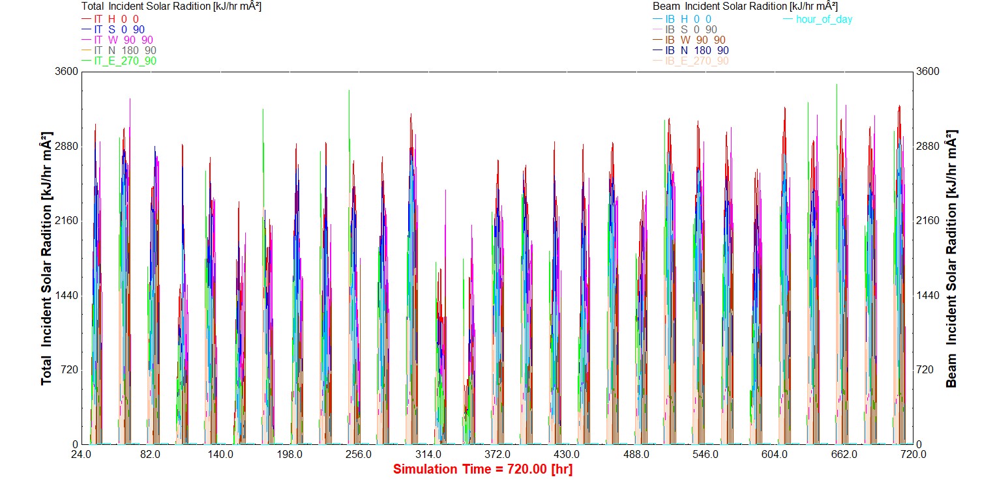Screen dimensions: 995x499
Task: Click the 2160 tick on the Beam axis
Action: (x=928, y=220)
